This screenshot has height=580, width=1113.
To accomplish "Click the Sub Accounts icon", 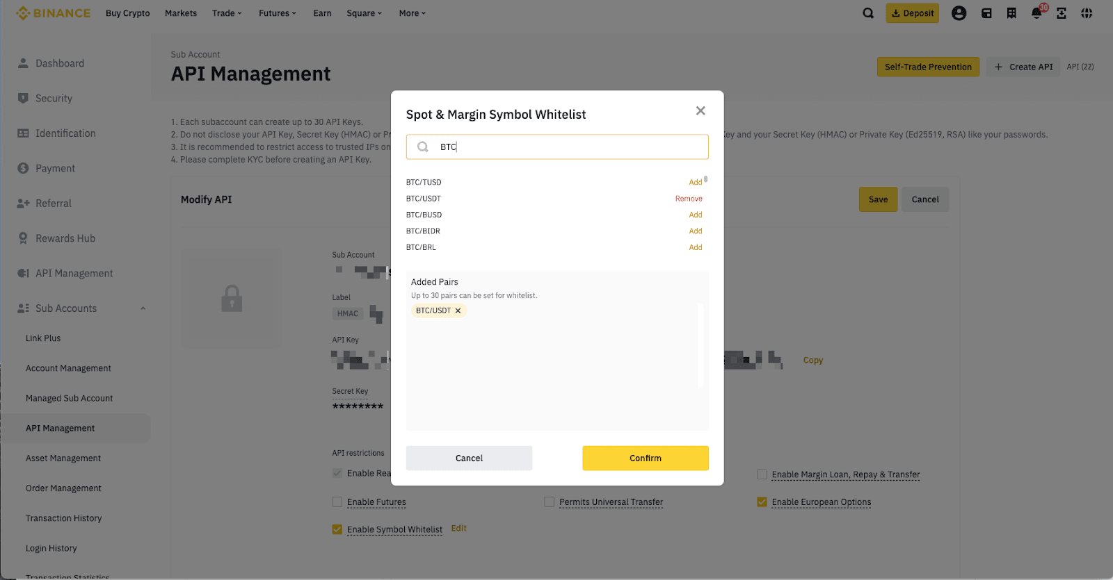I will [x=23, y=308].
